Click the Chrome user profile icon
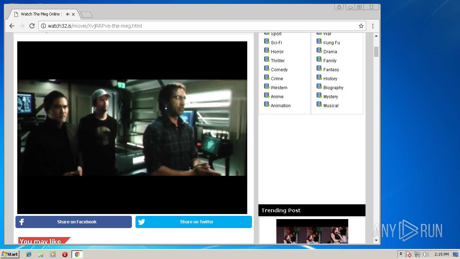This screenshot has width=460, height=259. click(339, 7)
